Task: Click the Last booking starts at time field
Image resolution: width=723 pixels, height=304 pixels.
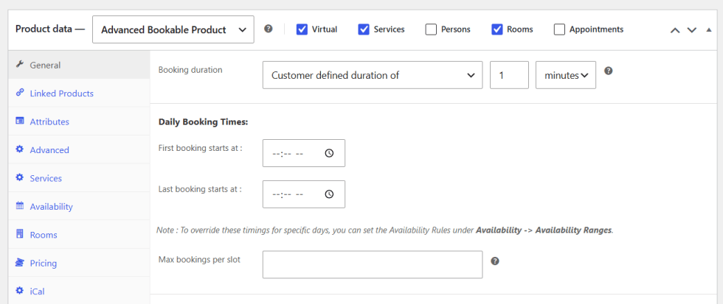Action: 304,194
